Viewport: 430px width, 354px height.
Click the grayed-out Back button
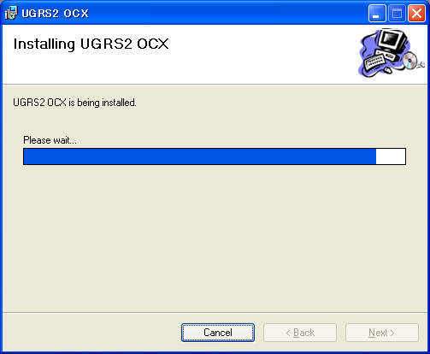[x=300, y=333]
